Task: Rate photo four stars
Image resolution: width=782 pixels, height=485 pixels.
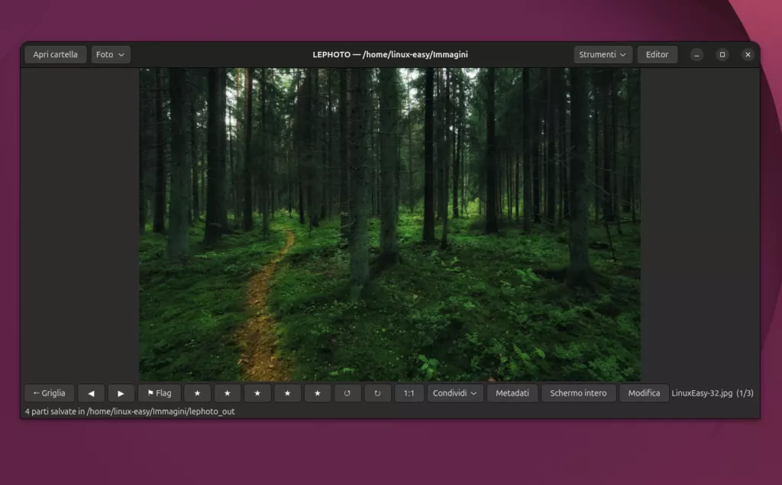Action: [x=287, y=393]
